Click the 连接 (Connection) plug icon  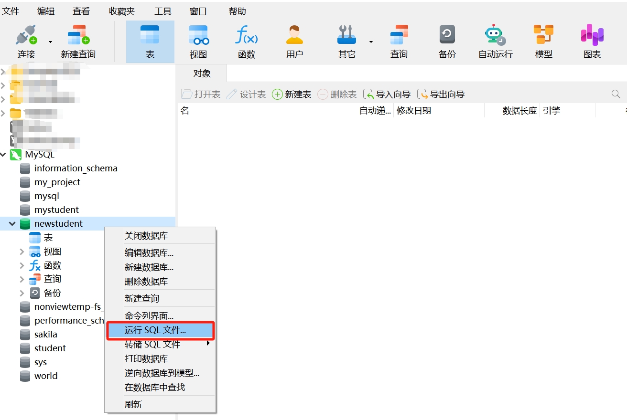(26, 36)
